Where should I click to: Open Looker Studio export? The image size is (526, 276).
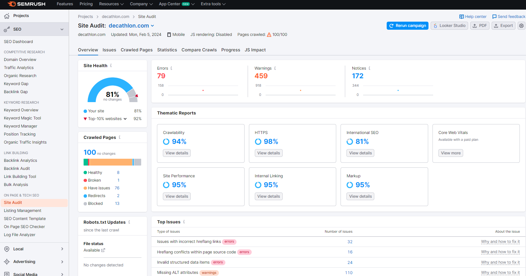click(x=449, y=26)
